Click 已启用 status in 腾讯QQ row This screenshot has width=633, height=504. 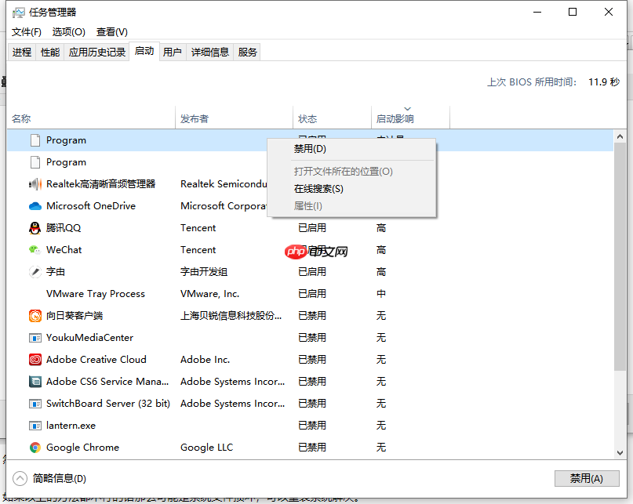[x=312, y=228]
